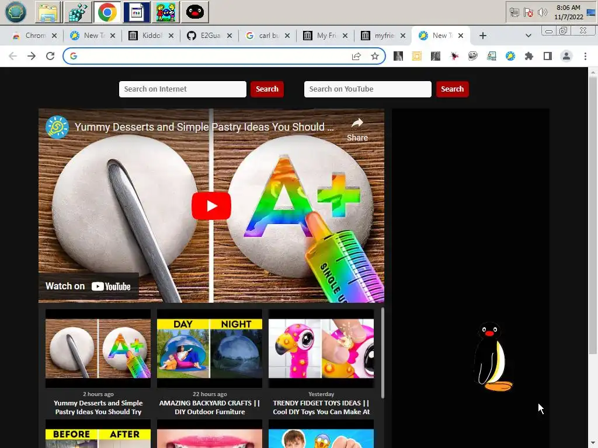This screenshot has width=598, height=448.
Task: Open the file manager taskbar icon
Action: click(48, 12)
